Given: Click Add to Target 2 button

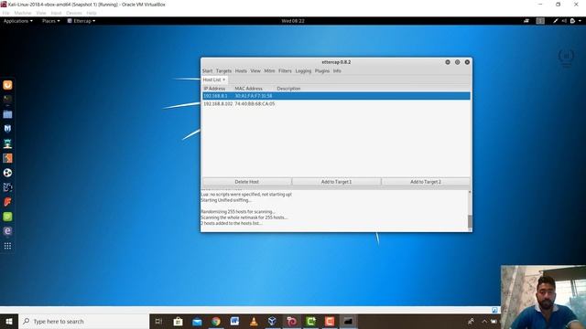Looking at the screenshot, I should coord(426,182).
